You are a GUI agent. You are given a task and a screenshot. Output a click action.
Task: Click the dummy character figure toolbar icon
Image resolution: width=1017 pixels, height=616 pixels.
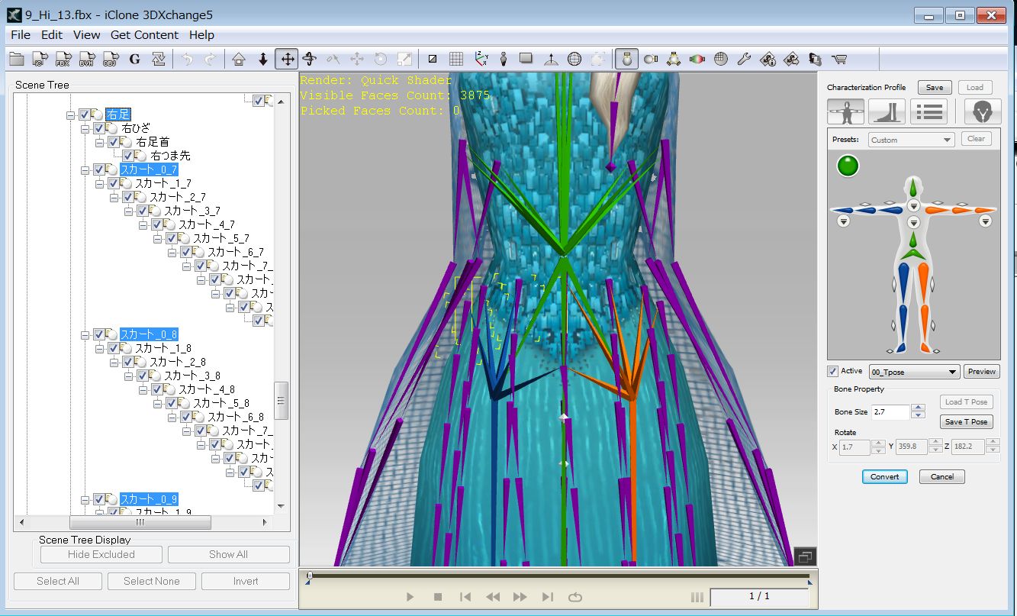[x=504, y=59]
